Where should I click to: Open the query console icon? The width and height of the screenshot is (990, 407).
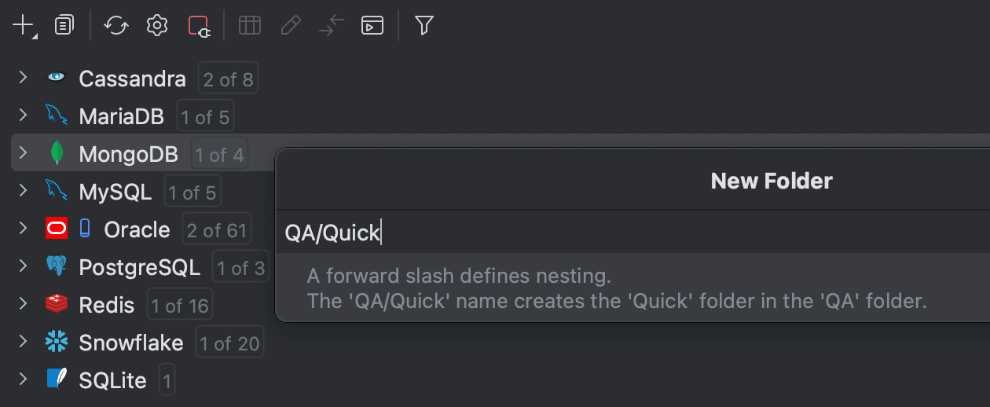point(372,26)
